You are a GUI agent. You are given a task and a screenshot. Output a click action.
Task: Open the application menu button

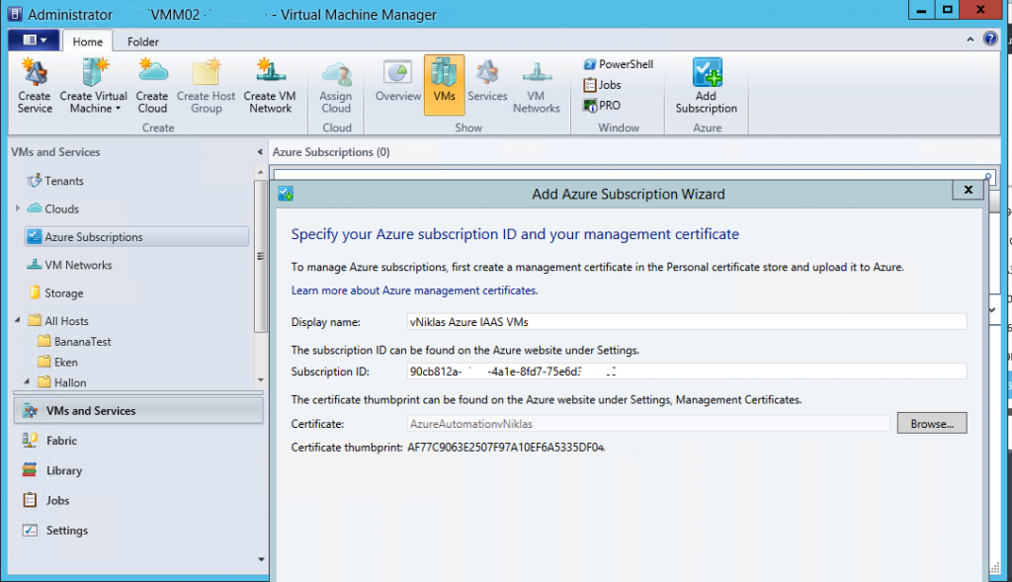[x=35, y=40]
